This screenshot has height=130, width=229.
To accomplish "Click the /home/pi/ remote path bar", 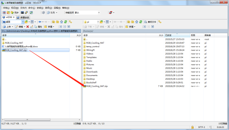I will [155, 31].
